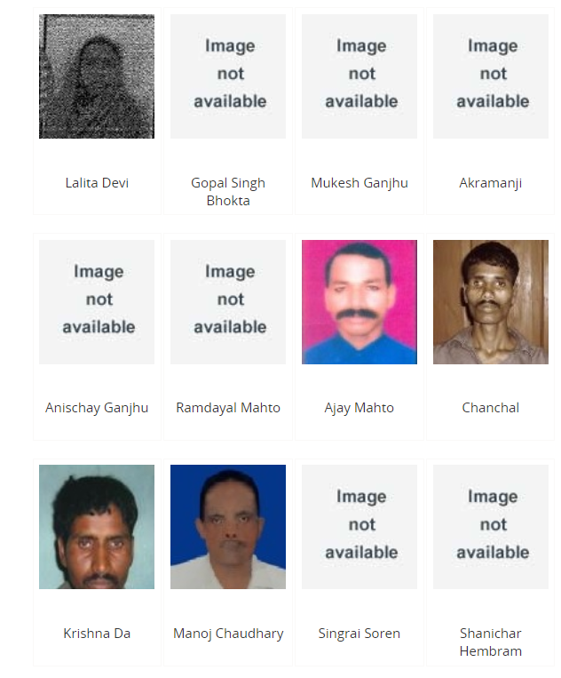Viewport: 561px width, 678px height.
Task: Open Akramanji's unavailable image tile
Action: point(491,76)
